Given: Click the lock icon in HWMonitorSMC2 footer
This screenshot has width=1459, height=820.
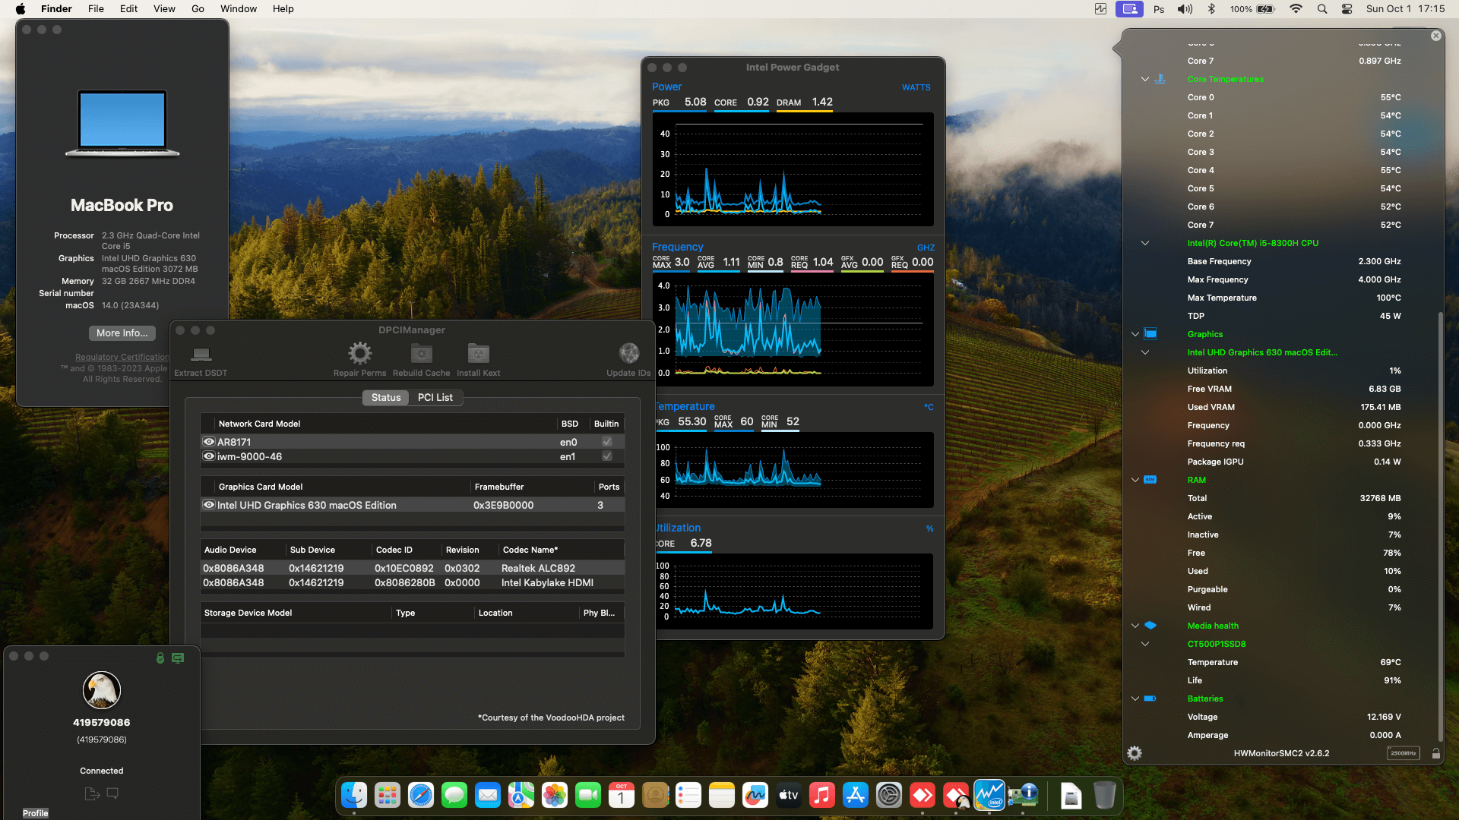Looking at the screenshot, I should coord(1436,753).
